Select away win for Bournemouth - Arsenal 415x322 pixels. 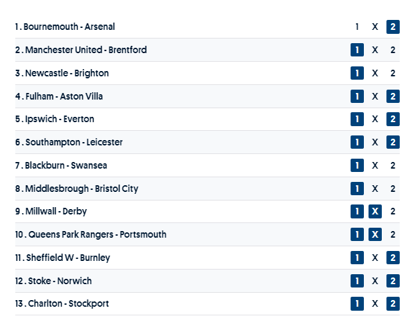pyautogui.click(x=393, y=27)
